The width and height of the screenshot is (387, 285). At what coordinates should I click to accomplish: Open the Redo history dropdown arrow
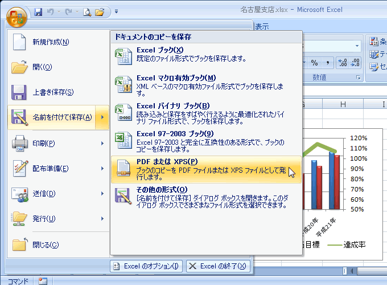click(x=77, y=11)
